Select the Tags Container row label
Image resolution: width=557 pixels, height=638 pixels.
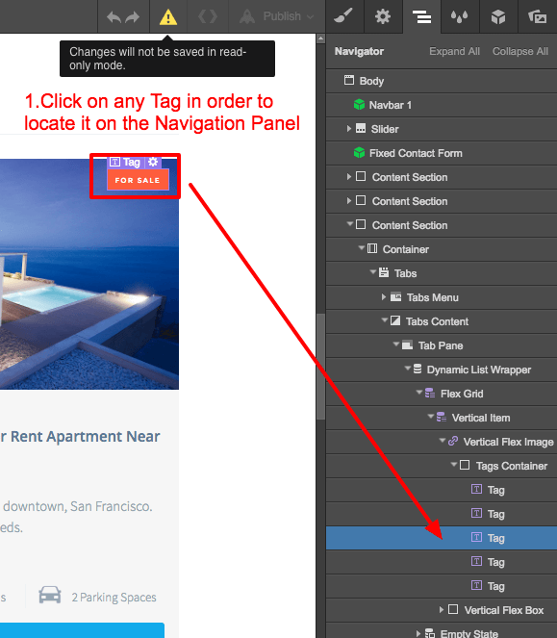512,466
